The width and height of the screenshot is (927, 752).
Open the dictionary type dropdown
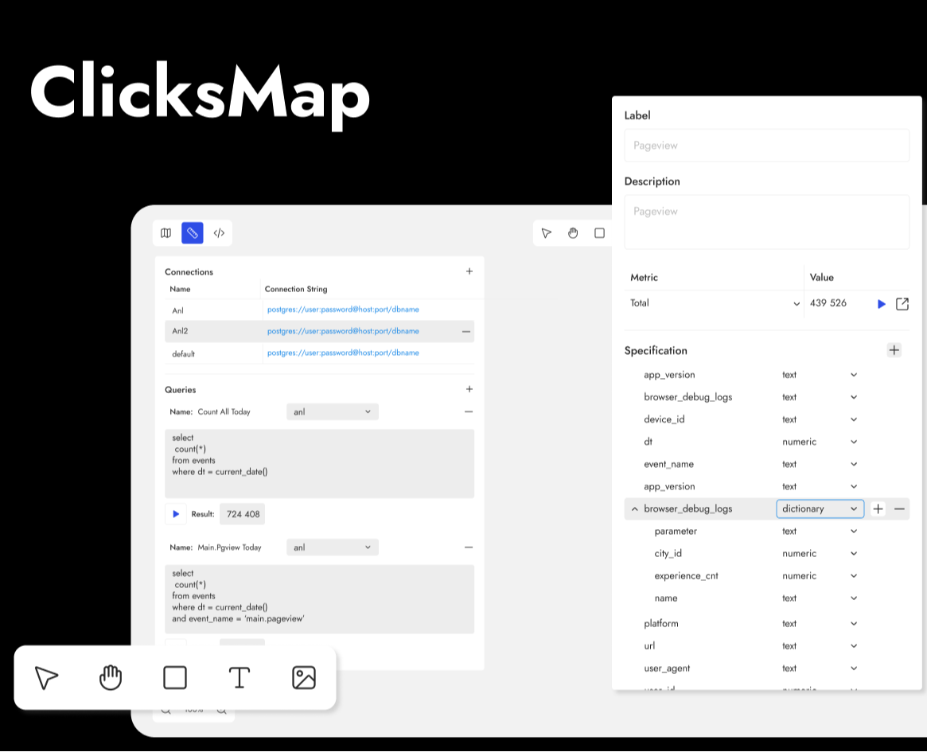820,509
